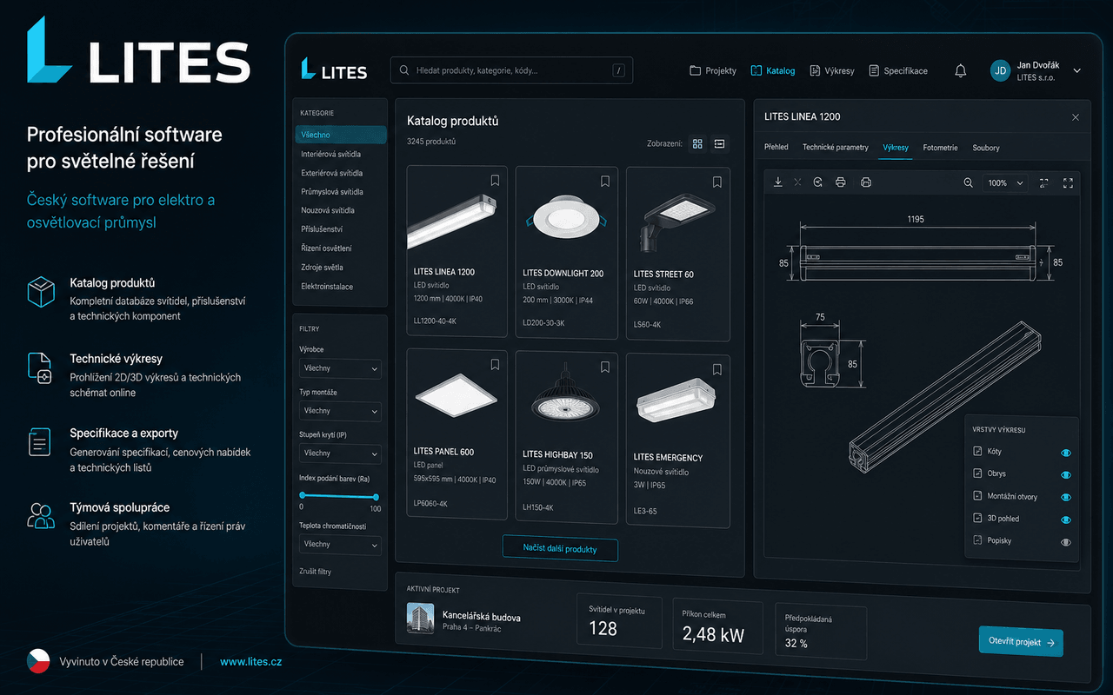
Task: Bookmark the LITES STREET 60 card
Action: 717,182
